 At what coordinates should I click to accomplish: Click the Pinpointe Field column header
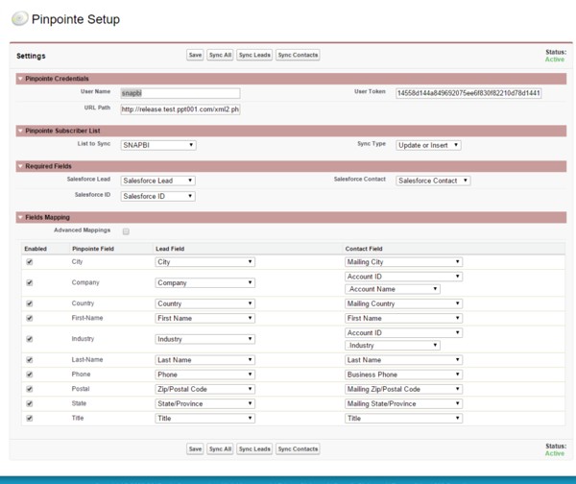click(x=93, y=249)
